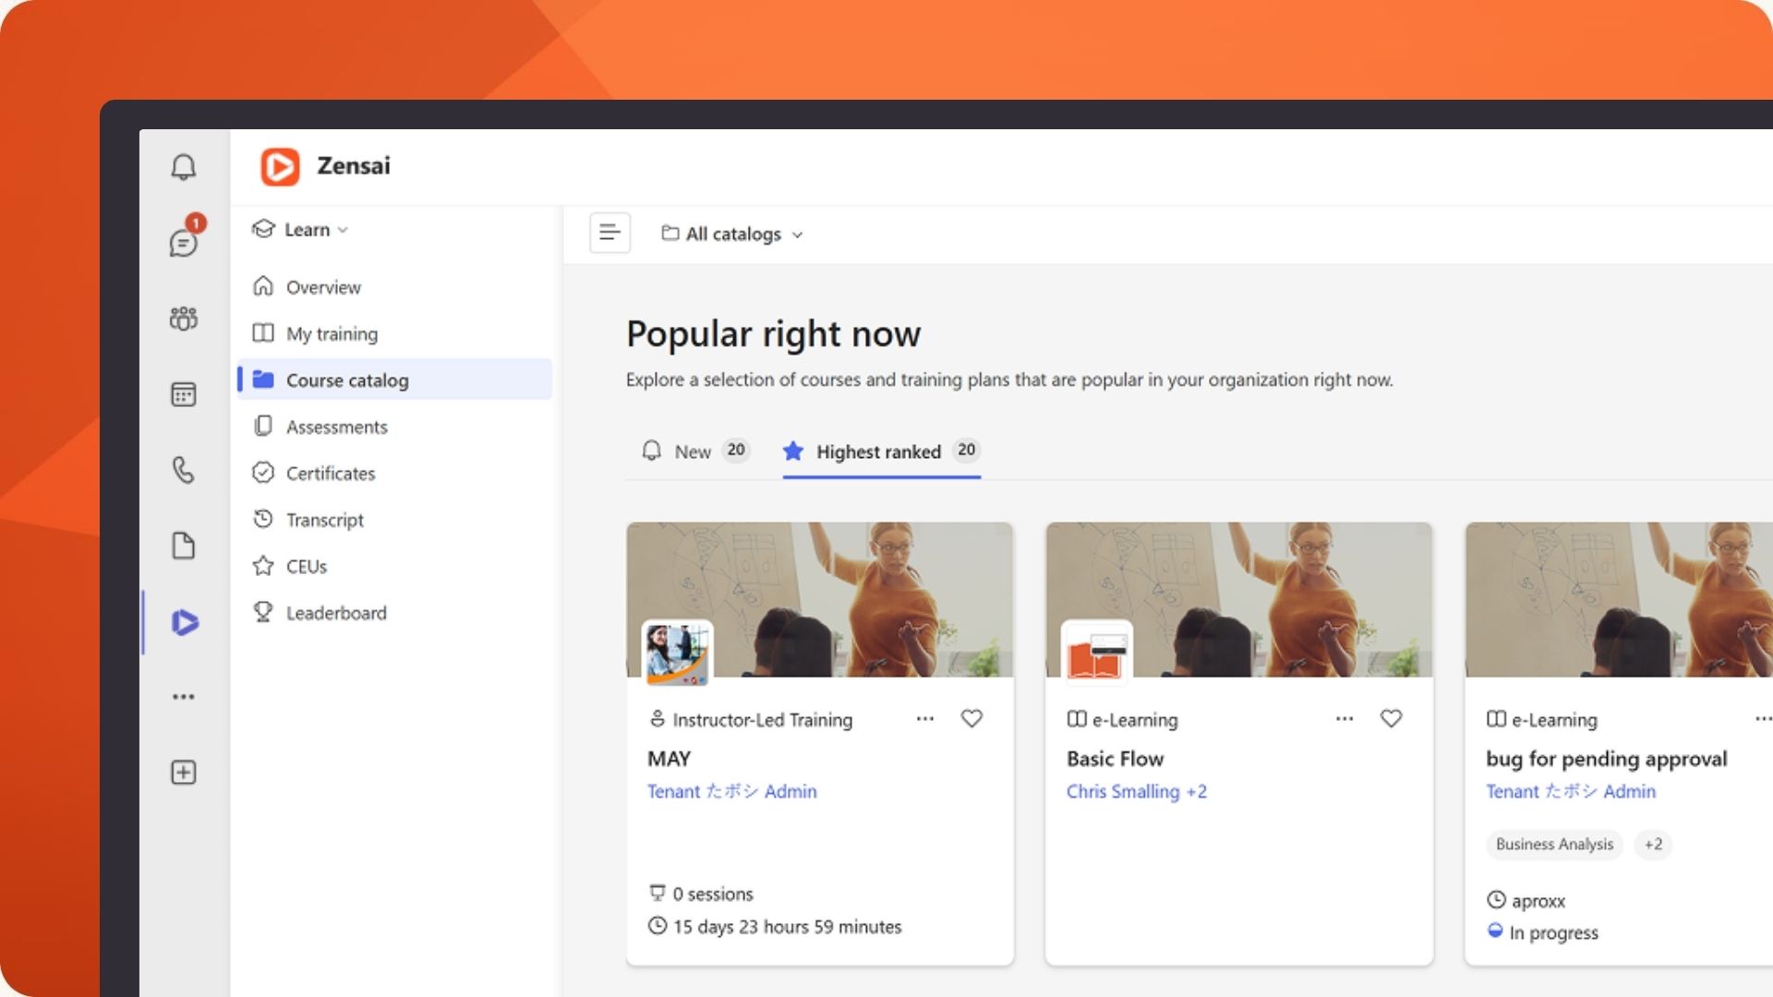The image size is (1773, 997).
Task: Click the MAY card cover image
Action: [820, 600]
